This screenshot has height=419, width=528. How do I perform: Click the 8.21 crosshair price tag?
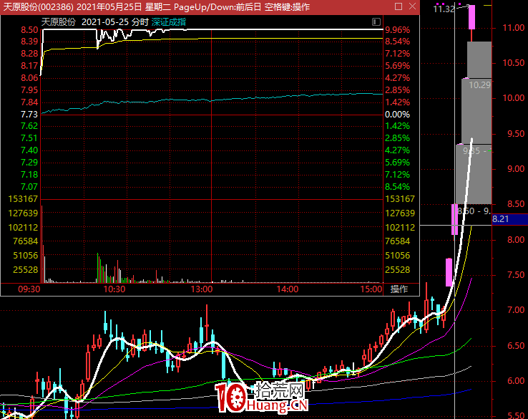tap(510, 219)
